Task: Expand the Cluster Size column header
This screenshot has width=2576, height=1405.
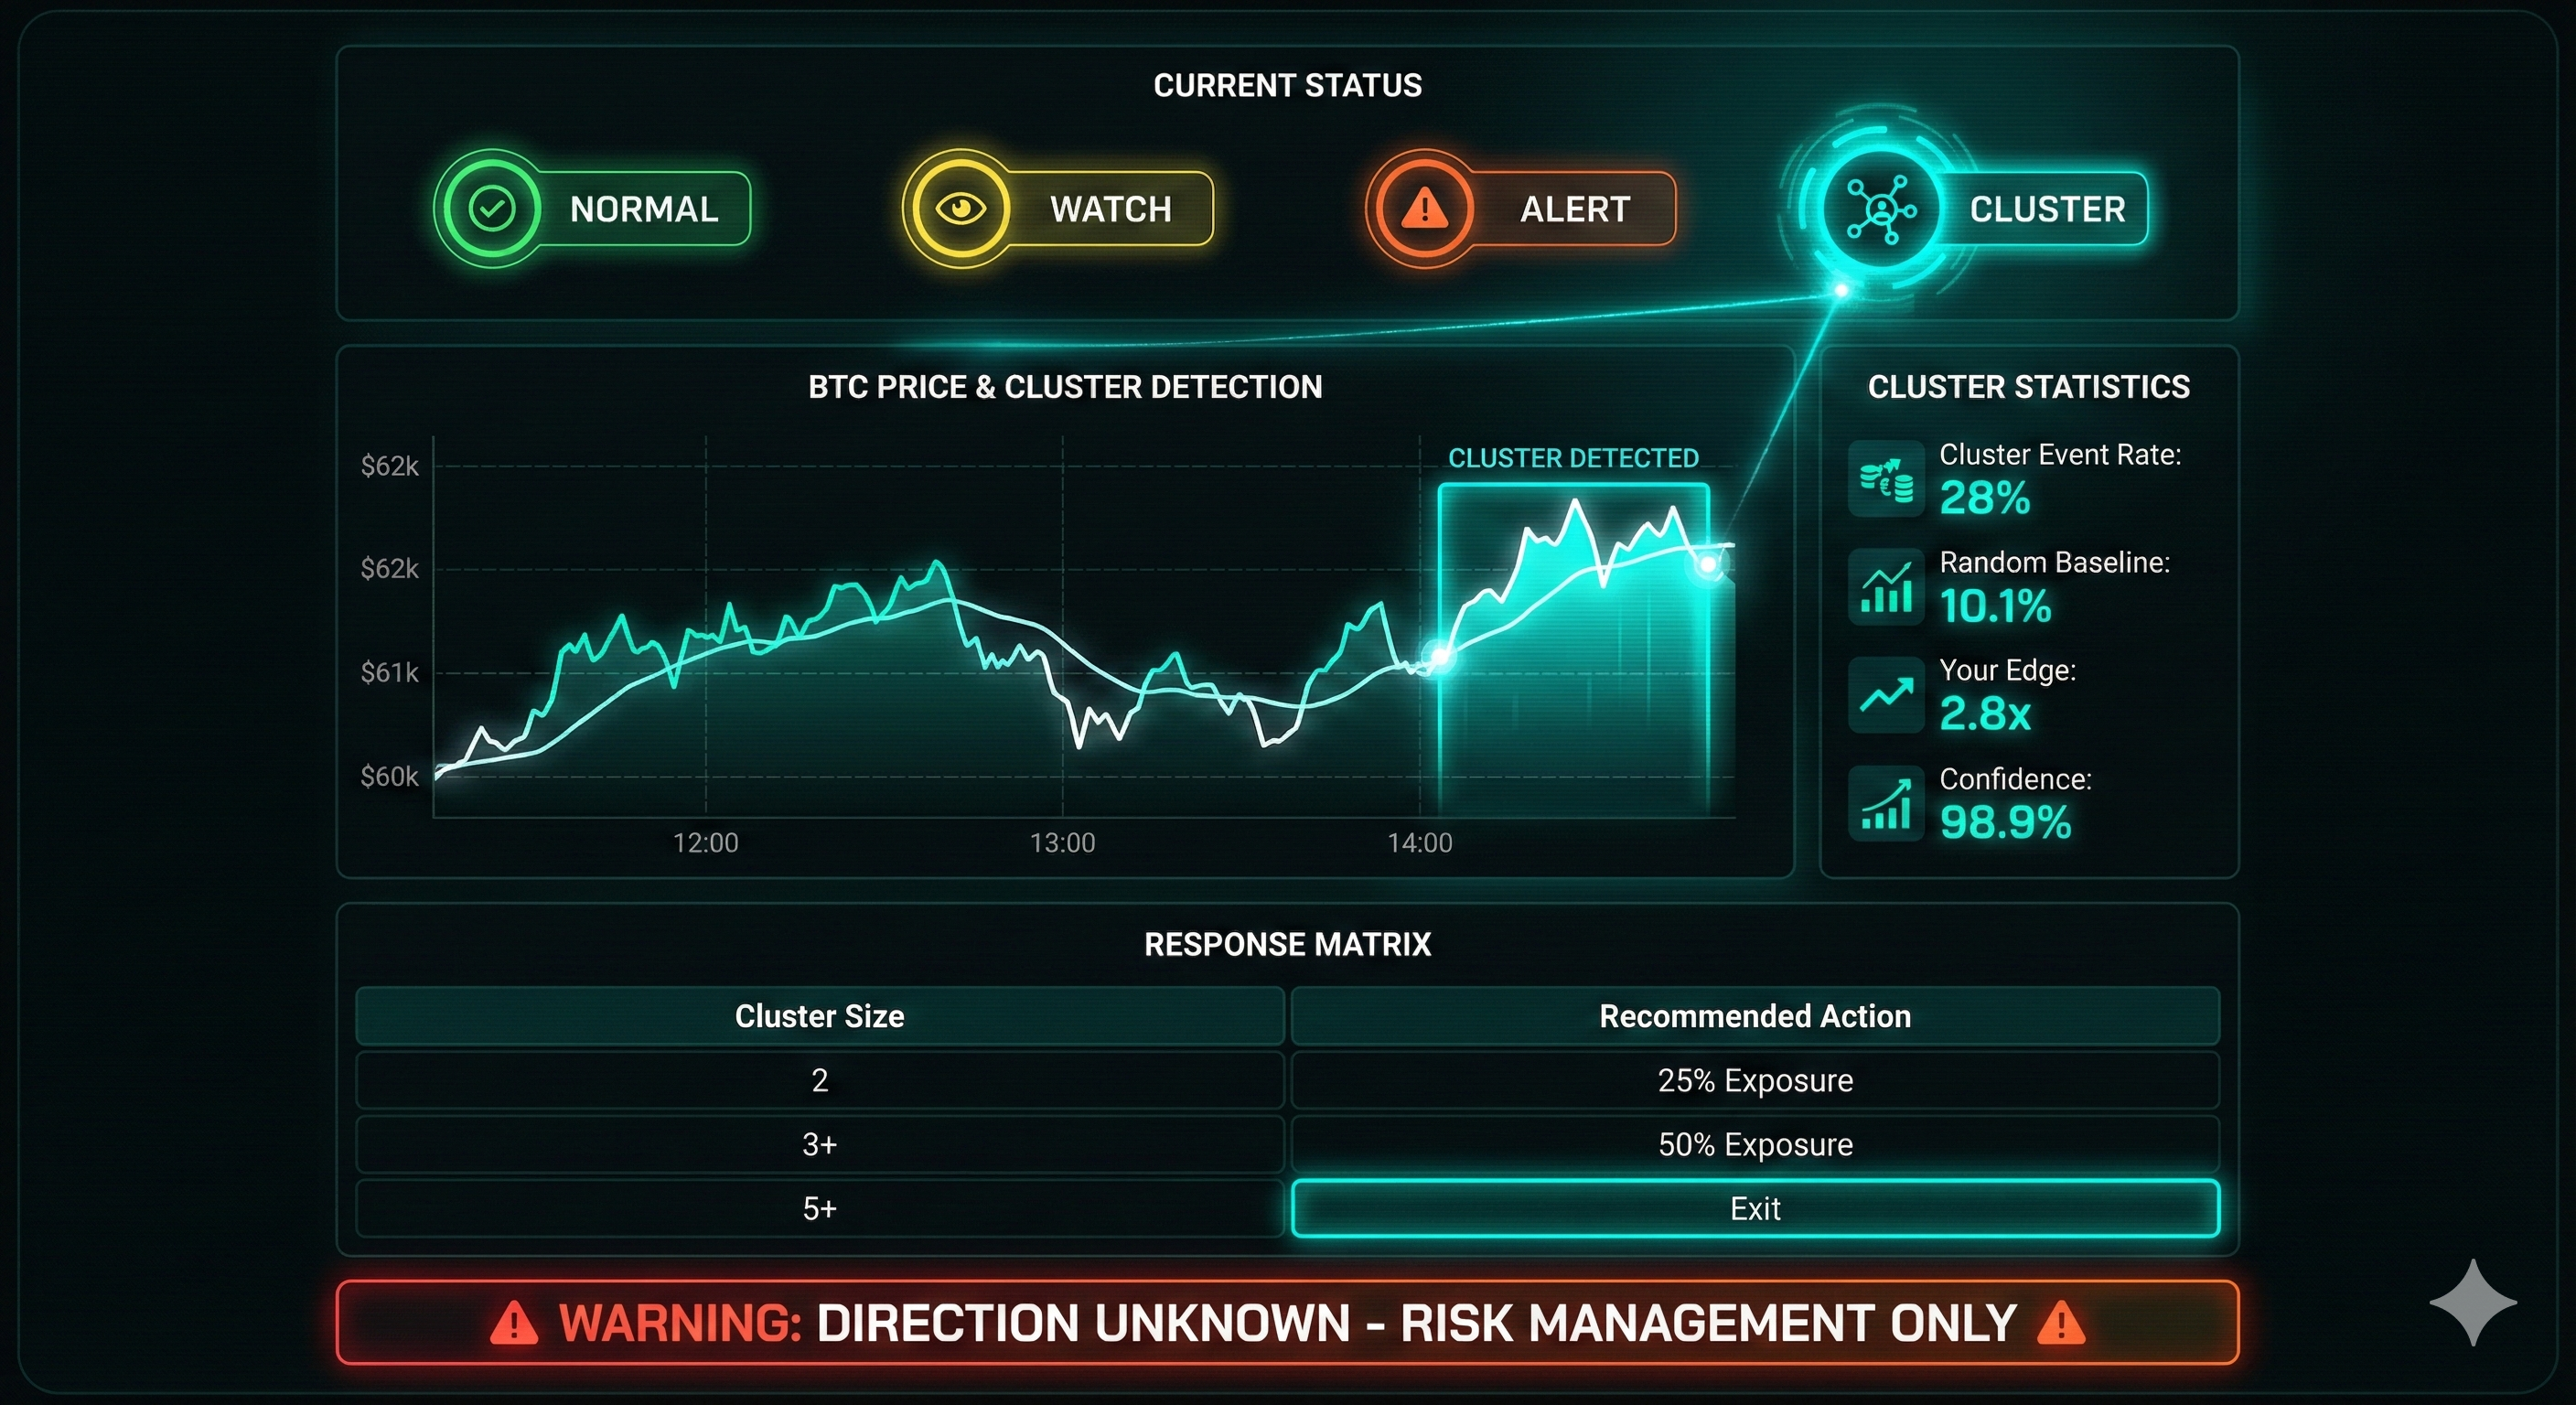Action: pos(819,1016)
